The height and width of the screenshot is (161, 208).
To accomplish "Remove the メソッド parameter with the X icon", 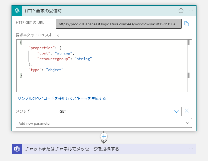I will tap(187, 111).
